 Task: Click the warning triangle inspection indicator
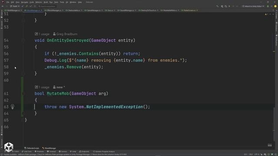266,14
